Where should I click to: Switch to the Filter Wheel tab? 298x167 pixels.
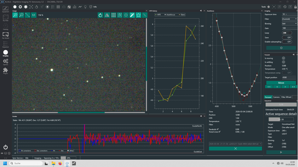pyautogui.click(x=286, y=97)
